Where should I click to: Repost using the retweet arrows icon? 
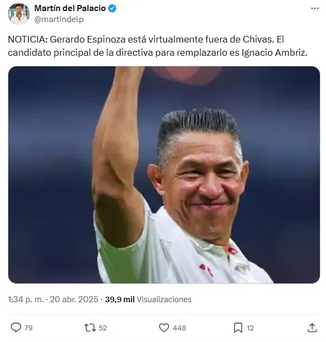90,328
